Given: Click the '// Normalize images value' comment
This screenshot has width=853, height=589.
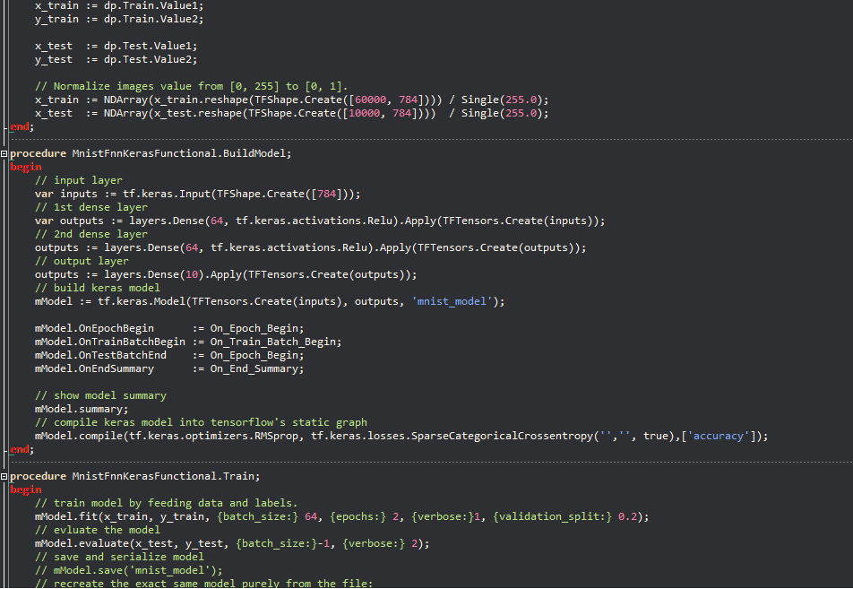Looking at the screenshot, I should (x=191, y=86).
